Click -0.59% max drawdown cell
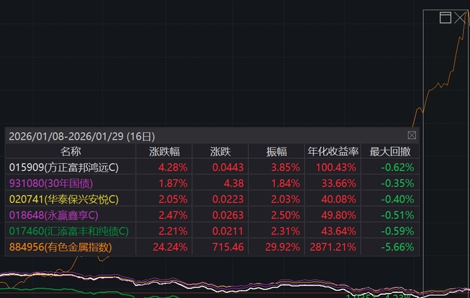 pyautogui.click(x=398, y=231)
